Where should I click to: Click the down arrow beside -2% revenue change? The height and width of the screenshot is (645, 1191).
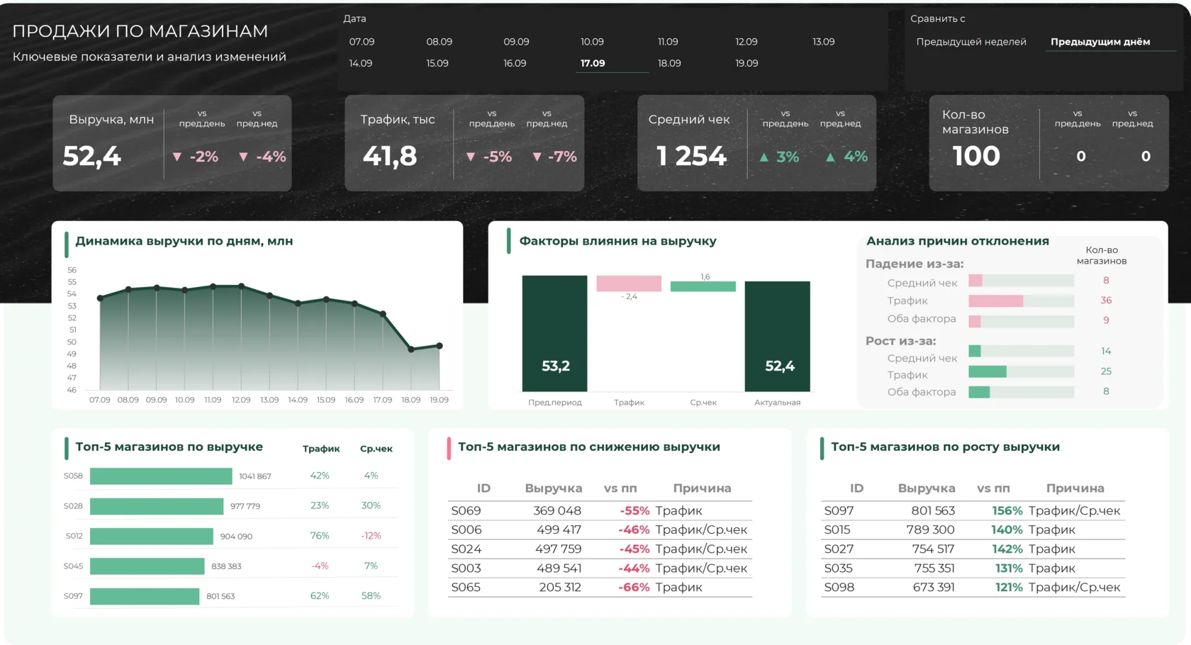pos(177,157)
